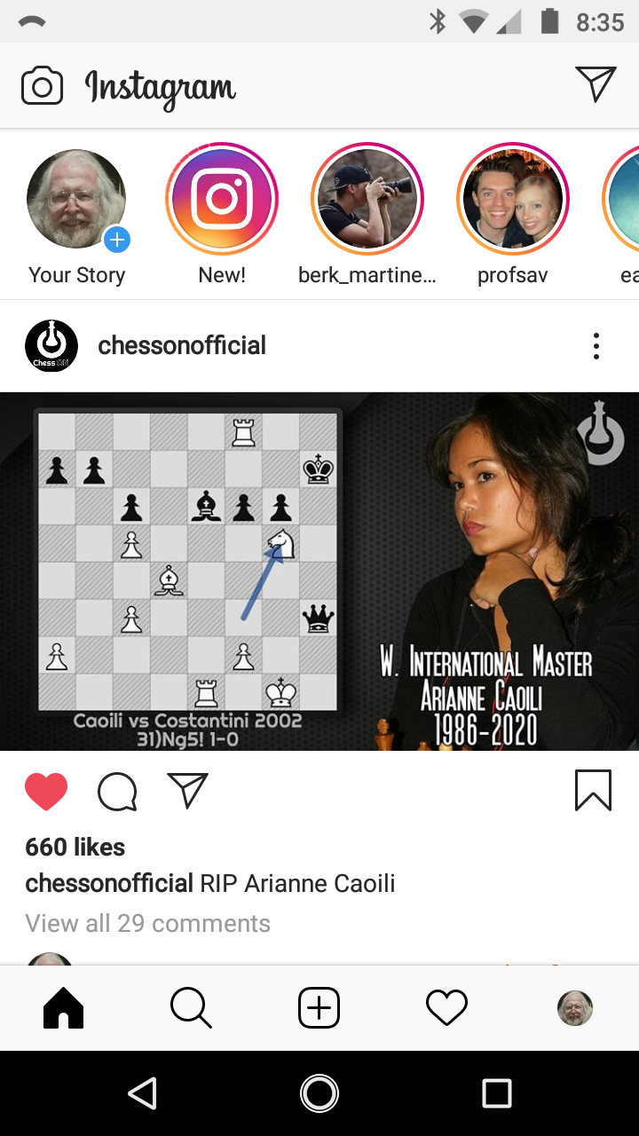
Task: Open the activity heart tab
Action: 446,1008
